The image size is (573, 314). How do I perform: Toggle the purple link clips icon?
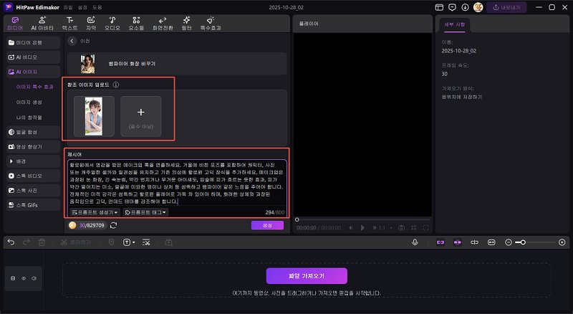pos(440,242)
